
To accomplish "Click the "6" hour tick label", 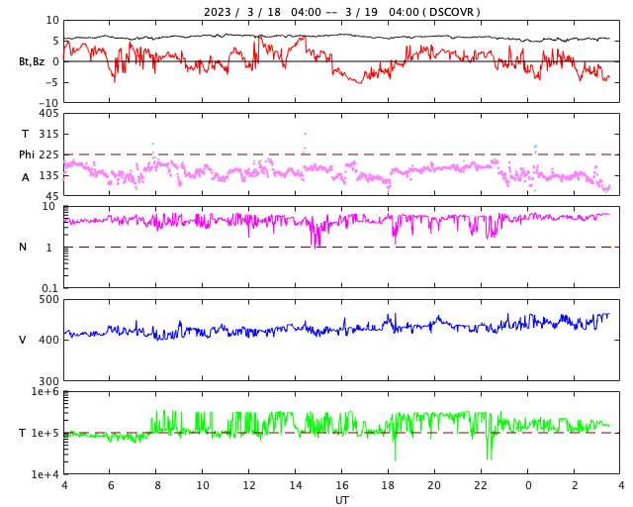I will click(x=111, y=485).
